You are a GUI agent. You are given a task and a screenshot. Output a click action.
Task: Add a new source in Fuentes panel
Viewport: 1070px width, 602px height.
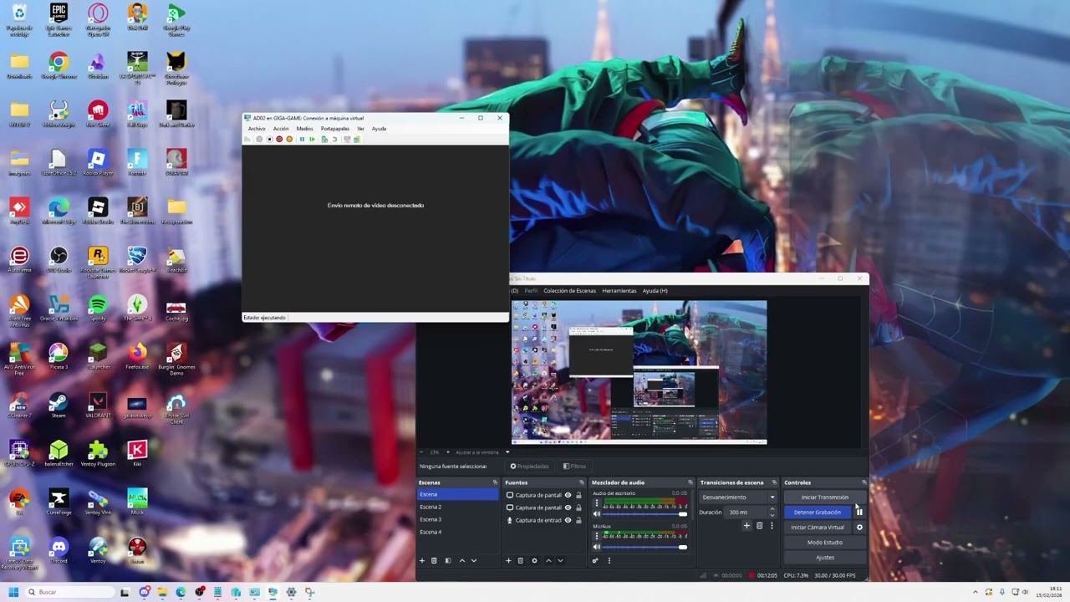tap(508, 560)
